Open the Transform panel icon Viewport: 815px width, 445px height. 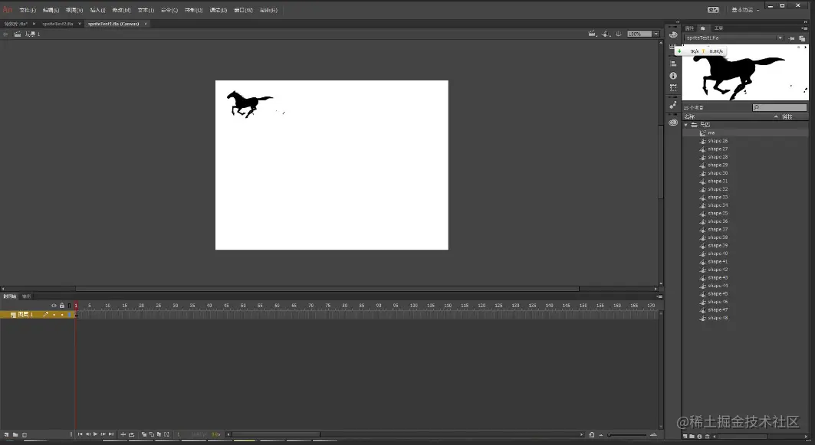coord(673,87)
